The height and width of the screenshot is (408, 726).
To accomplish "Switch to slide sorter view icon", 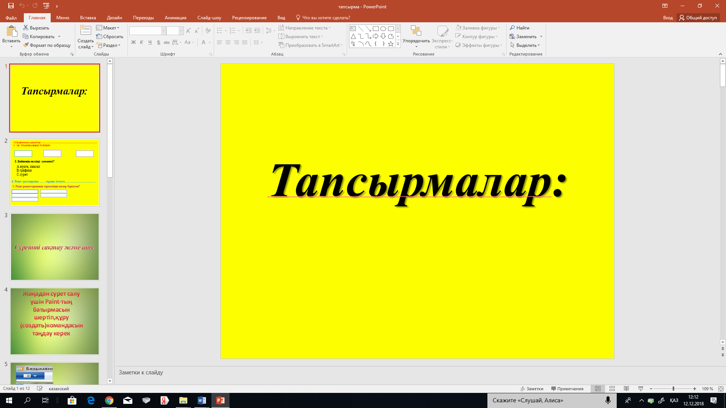I will coord(612,389).
